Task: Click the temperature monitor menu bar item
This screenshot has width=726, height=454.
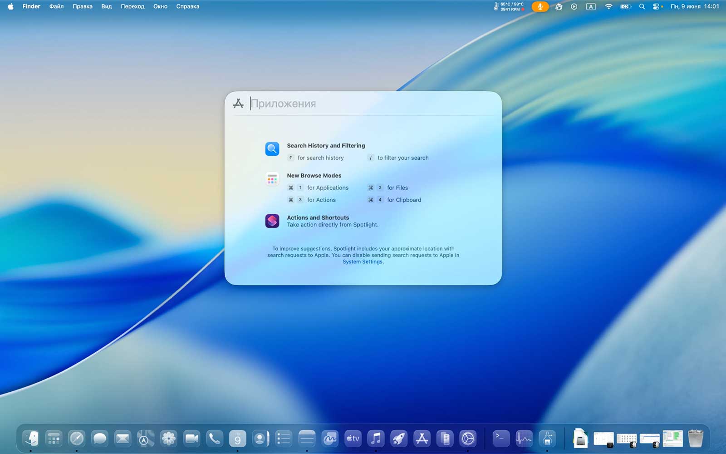Action: click(x=509, y=6)
